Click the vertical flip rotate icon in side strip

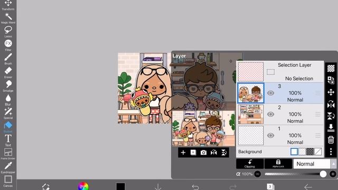pos(331,116)
